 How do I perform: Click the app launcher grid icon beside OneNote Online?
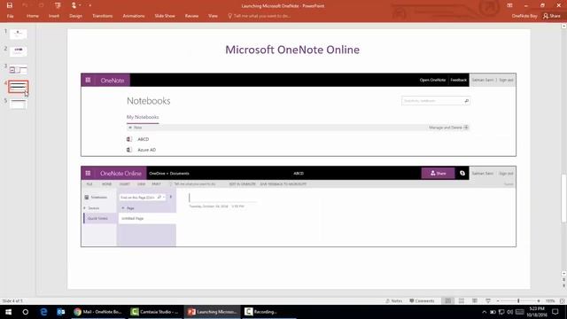coord(88,174)
